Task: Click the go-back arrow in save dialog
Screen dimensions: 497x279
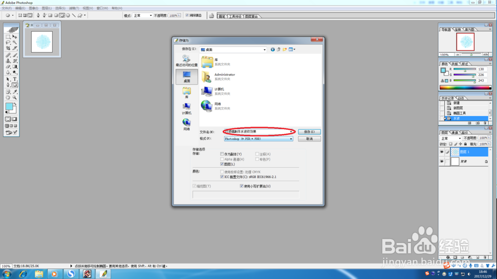Action: click(x=272, y=50)
